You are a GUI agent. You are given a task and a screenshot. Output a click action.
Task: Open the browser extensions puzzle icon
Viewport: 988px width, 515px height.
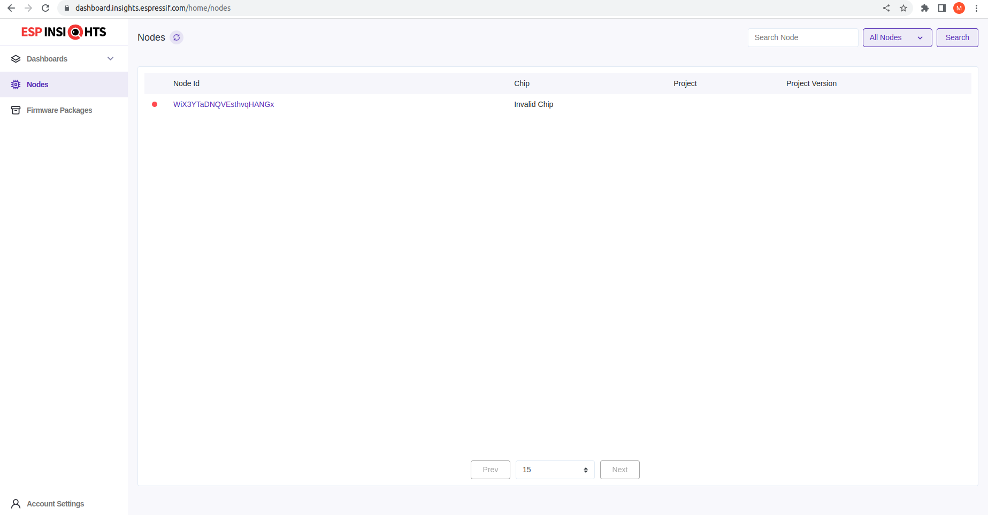[x=925, y=8]
